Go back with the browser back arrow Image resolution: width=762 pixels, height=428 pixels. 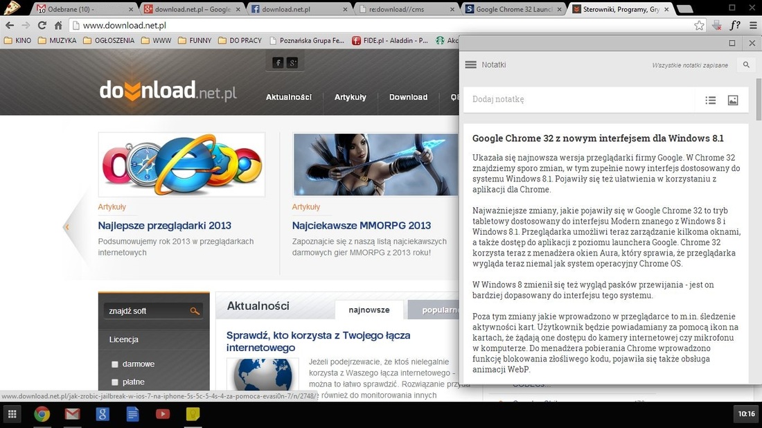[10, 25]
